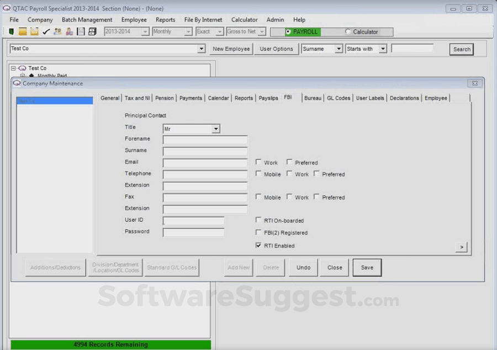Open the folder-with-envelope toolbar icon
This screenshot has height=350, width=497.
click(34, 31)
